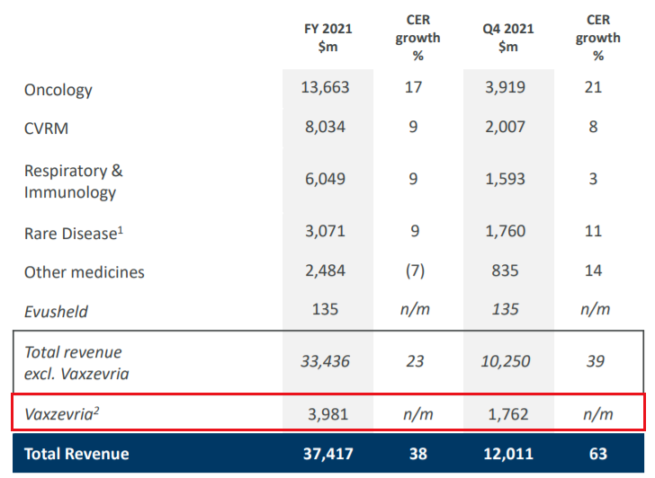
Task: Click Respiratory & Immunology Q4 growth 3
Action: coord(593,179)
